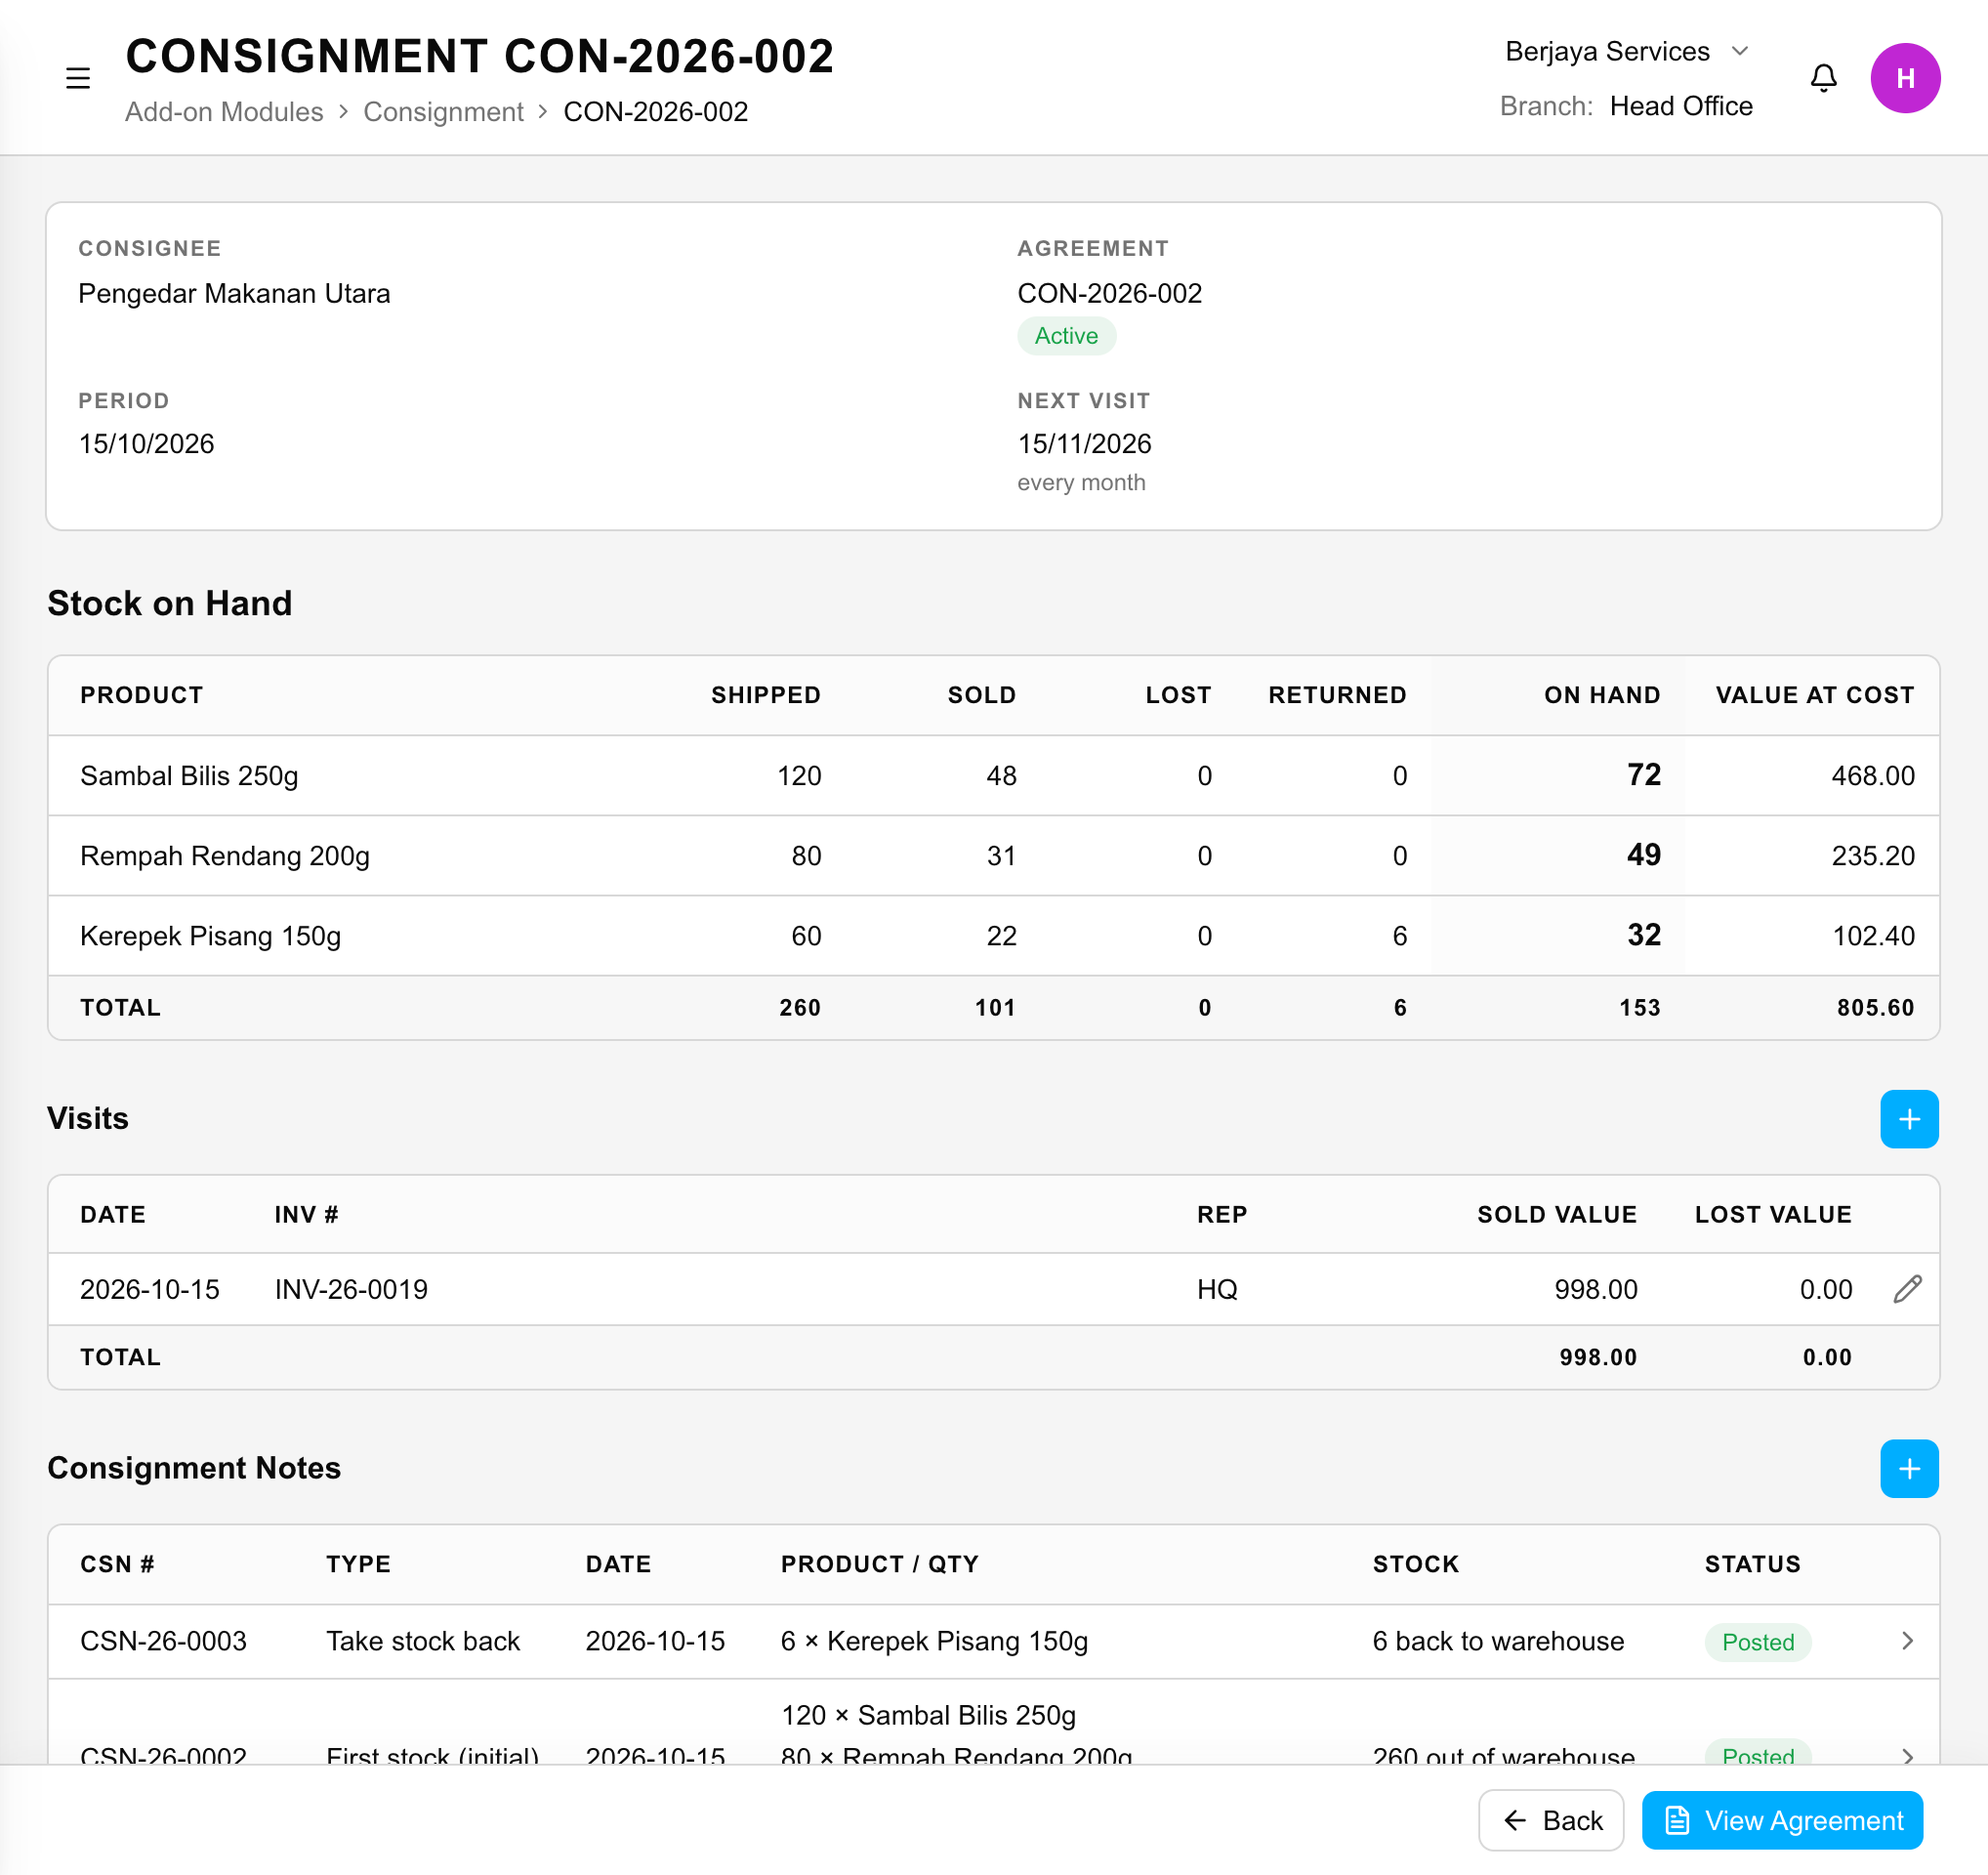The width and height of the screenshot is (1988, 1875).
Task: Click '6 back to warehouse' stock text
Action: click(1497, 1641)
